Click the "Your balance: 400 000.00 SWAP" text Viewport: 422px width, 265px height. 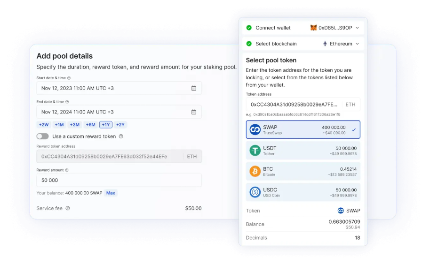pyautogui.click(x=70, y=193)
